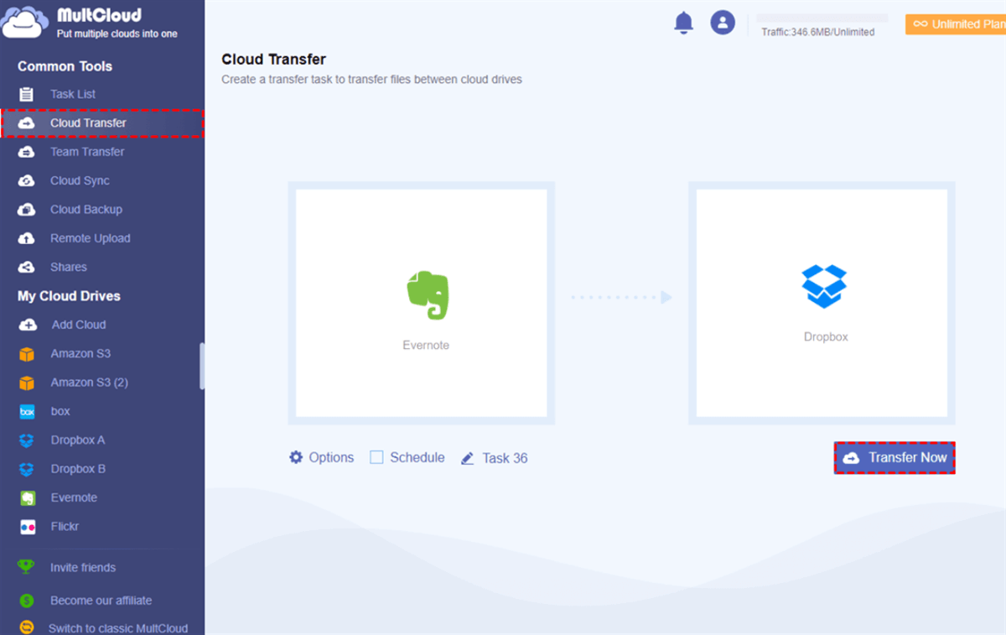Click the Amazon S3 cube icon
1006x635 pixels.
[27, 354]
